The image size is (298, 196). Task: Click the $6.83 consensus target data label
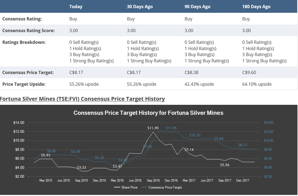coord(52,151)
